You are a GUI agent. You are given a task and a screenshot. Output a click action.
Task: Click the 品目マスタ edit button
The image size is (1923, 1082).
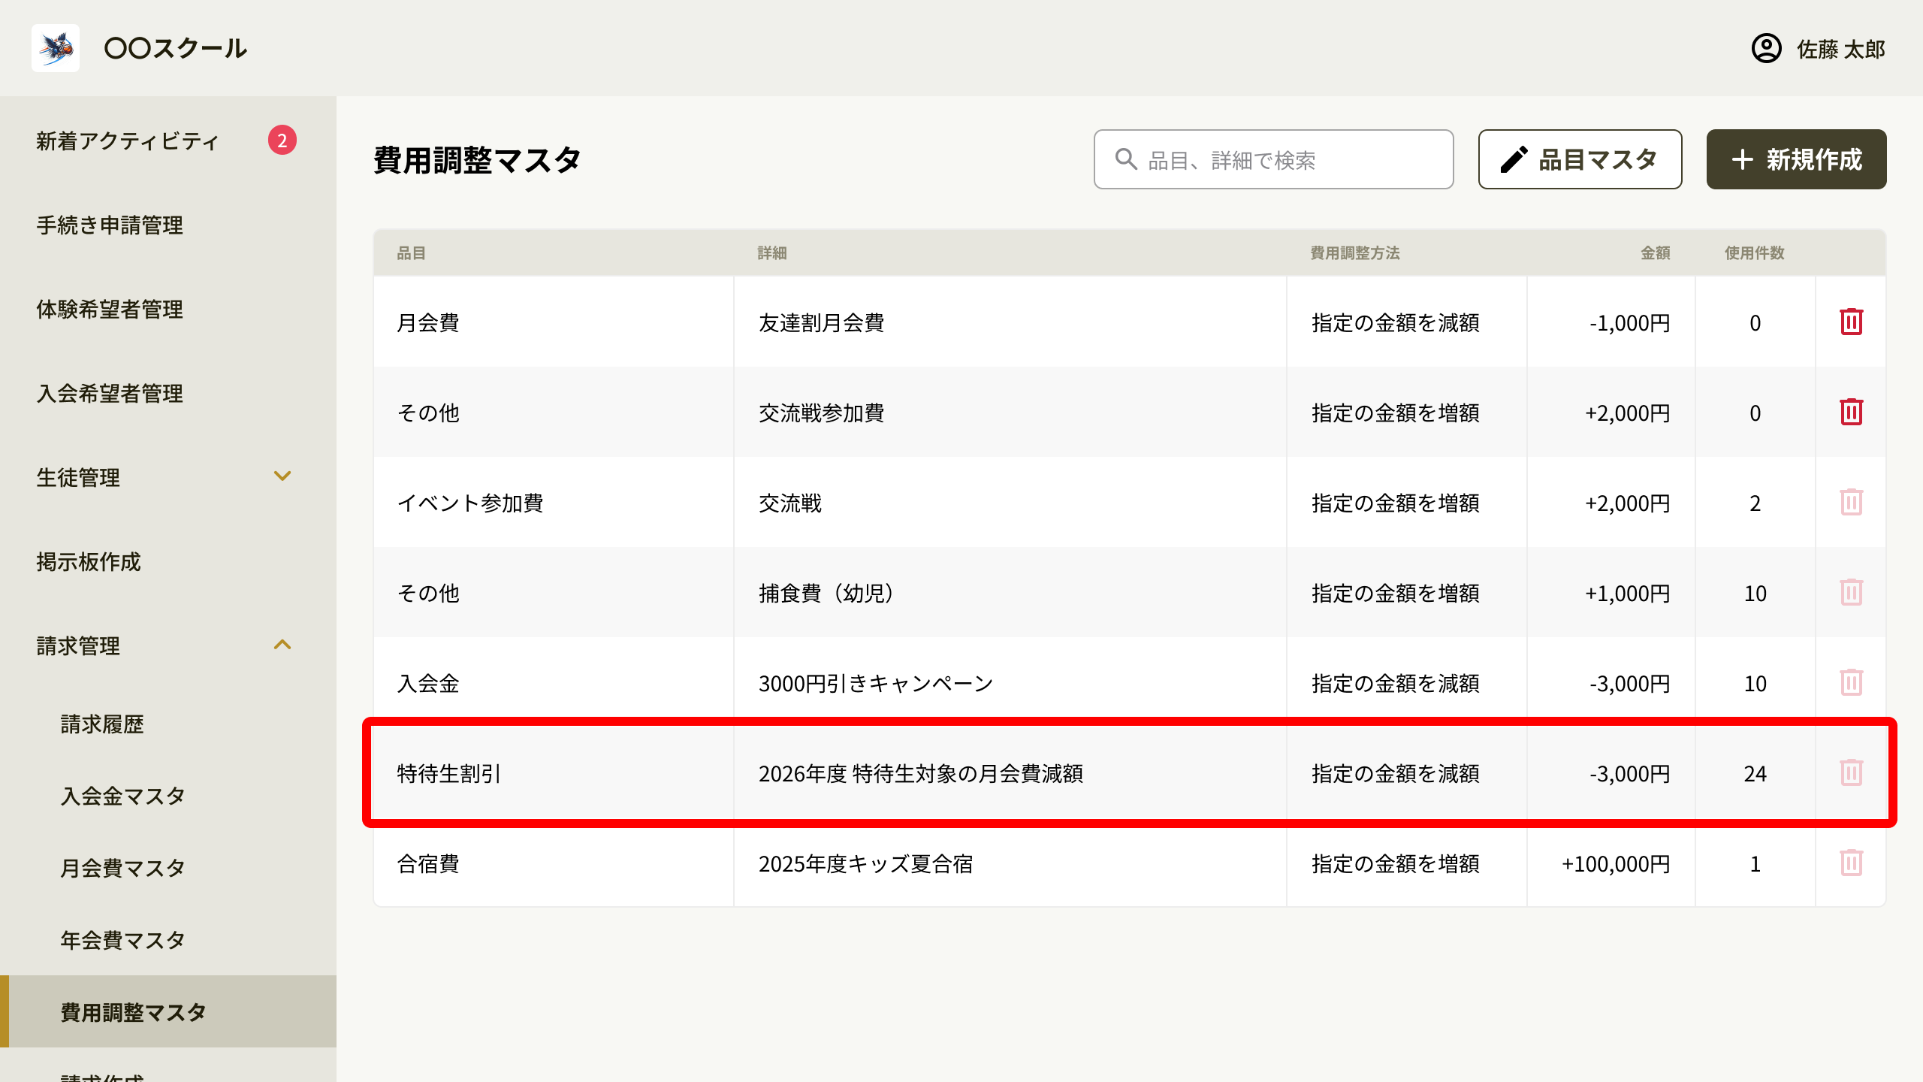pos(1580,159)
